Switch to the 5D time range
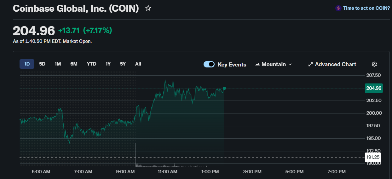The height and width of the screenshot is (179, 392). pos(42,64)
